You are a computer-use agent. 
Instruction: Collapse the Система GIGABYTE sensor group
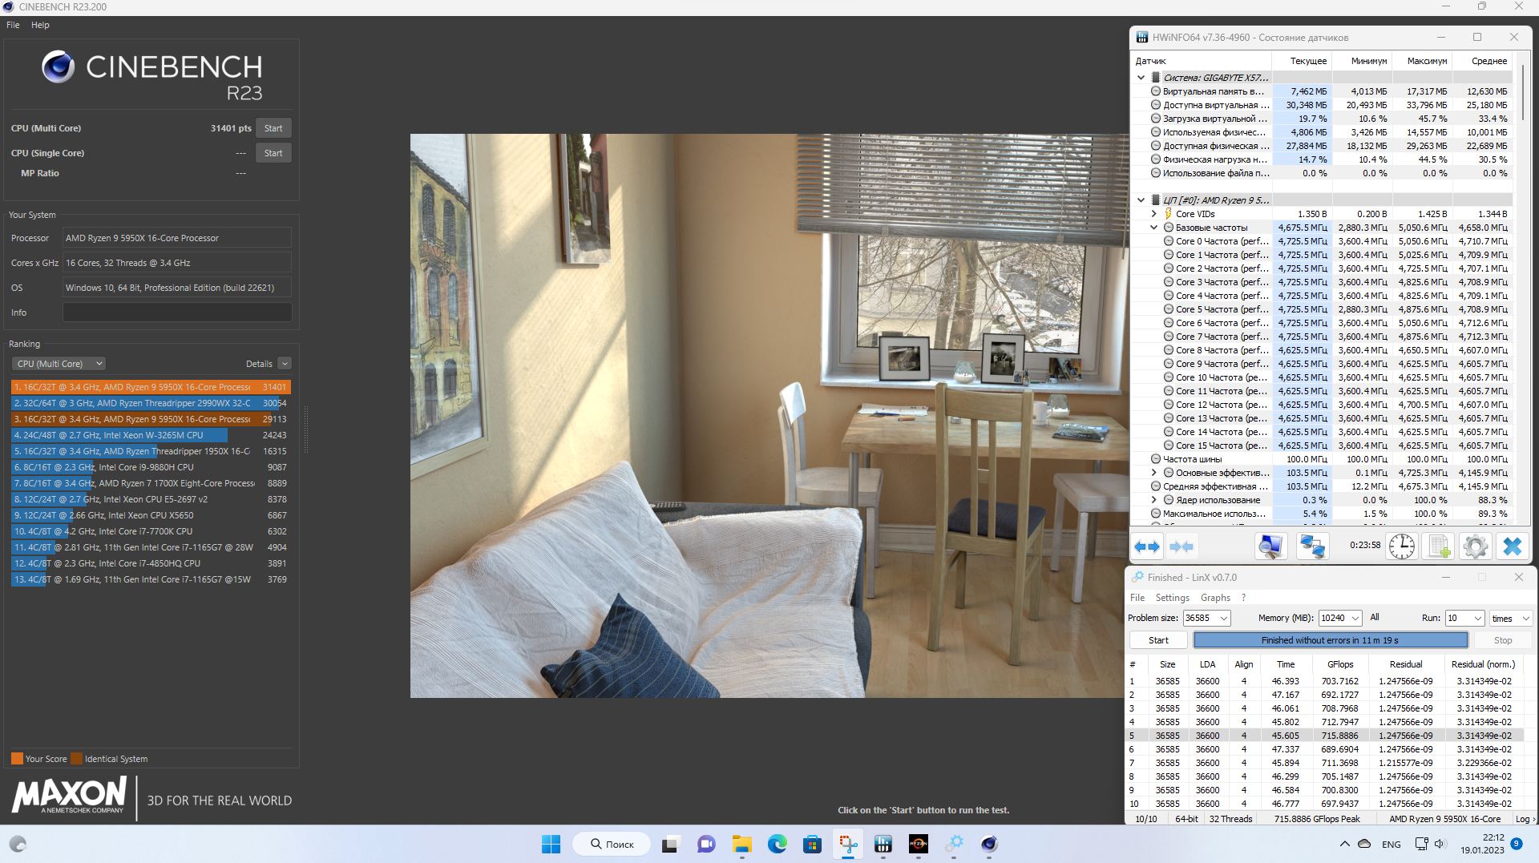pos(1141,78)
